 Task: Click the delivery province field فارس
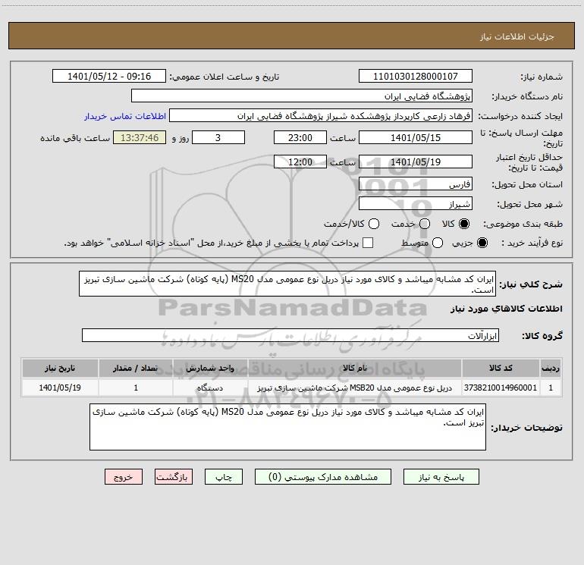[x=416, y=184]
